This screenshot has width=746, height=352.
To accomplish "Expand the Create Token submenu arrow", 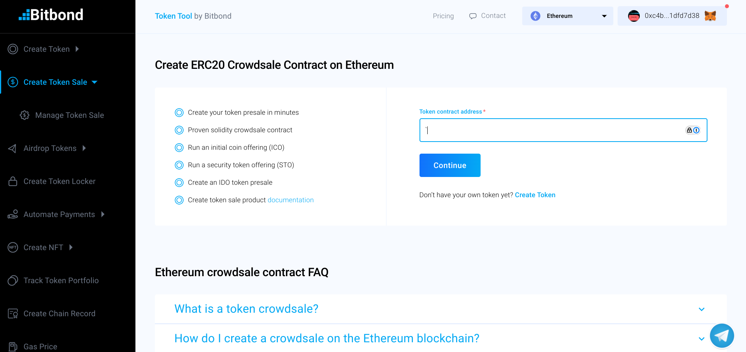I will 77,49.
